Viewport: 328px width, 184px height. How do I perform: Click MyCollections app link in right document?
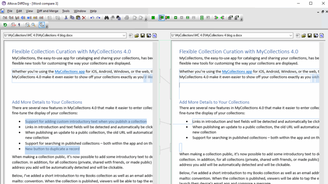[x=237, y=72]
